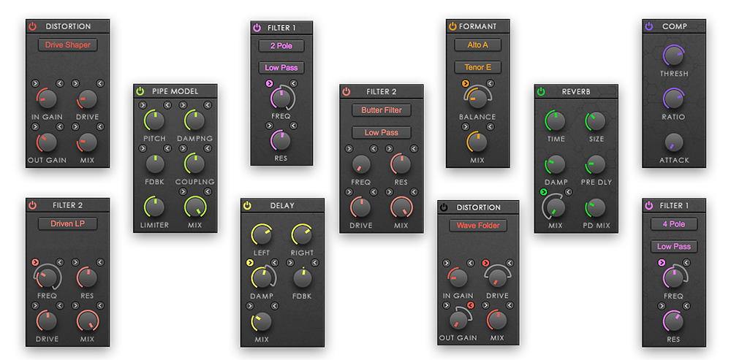Turn off the Reverb module power button
731x360 pixels.
click(x=541, y=91)
